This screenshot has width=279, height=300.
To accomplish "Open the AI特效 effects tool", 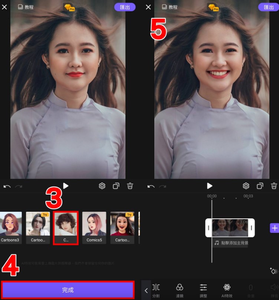I will [227, 290].
